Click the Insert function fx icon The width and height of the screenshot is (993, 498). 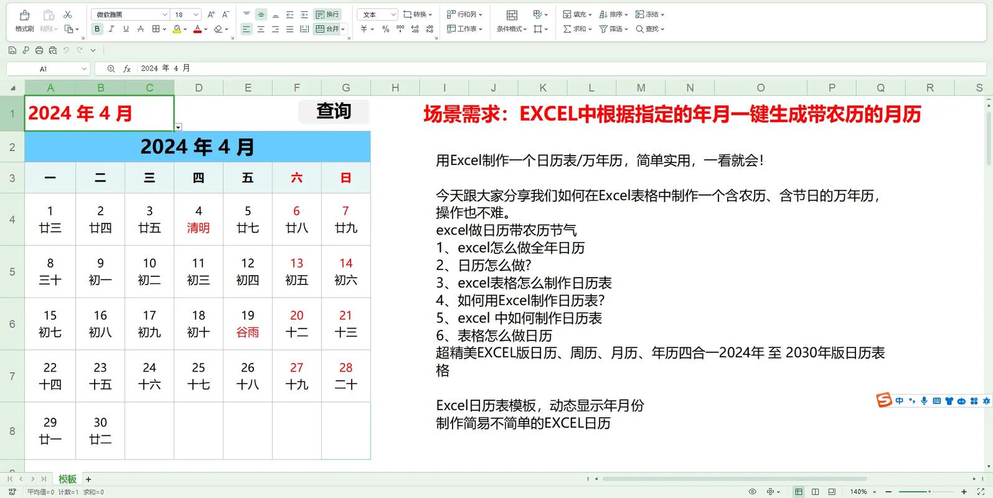[x=127, y=68]
